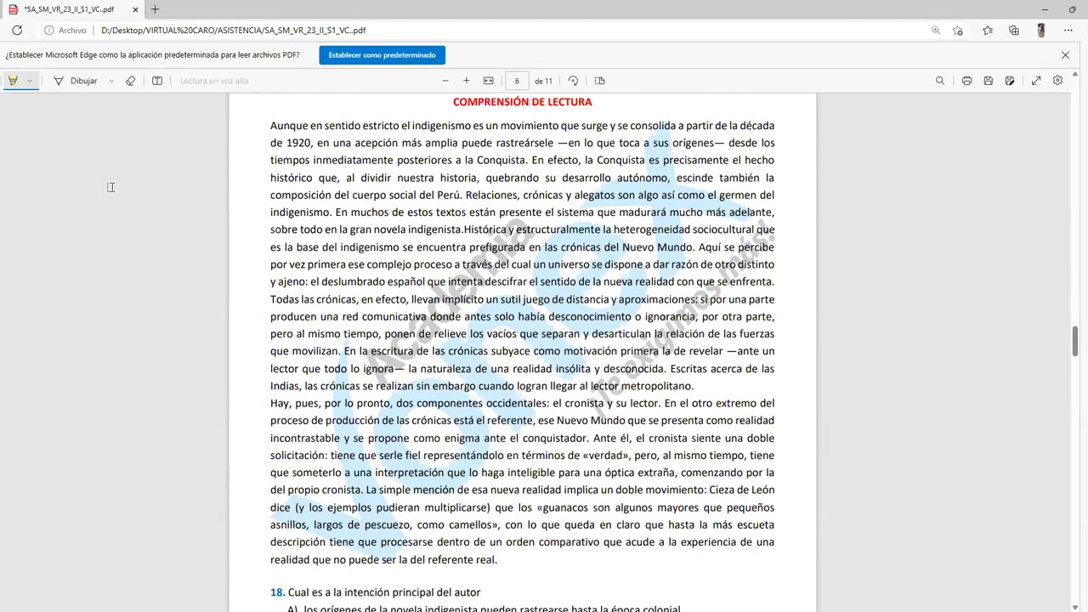Viewport: 1088px width, 612px height.
Task: Zoom out with the minus button
Action: click(x=445, y=81)
